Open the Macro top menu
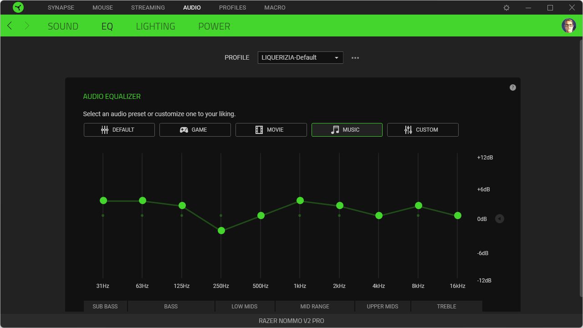583x328 pixels. pyautogui.click(x=275, y=8)
